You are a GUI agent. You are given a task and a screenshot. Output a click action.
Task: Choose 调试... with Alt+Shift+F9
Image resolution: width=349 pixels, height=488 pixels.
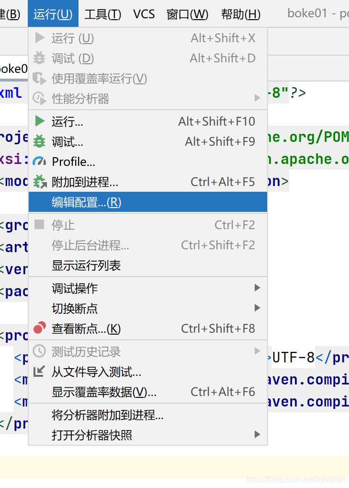click(148, 141)
